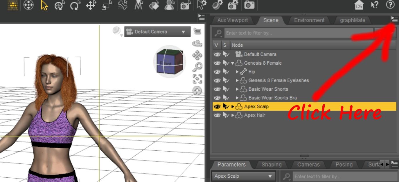Click the M-shaped tool icon in toolbar
399x182 pixels.
tap(138, 5)
